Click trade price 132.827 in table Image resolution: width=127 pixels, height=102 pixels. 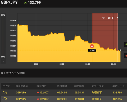pyautogui.click(x=44, y=99)
